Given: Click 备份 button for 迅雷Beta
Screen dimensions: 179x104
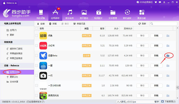Looking at the screenshot, I should tap(142, 56).
